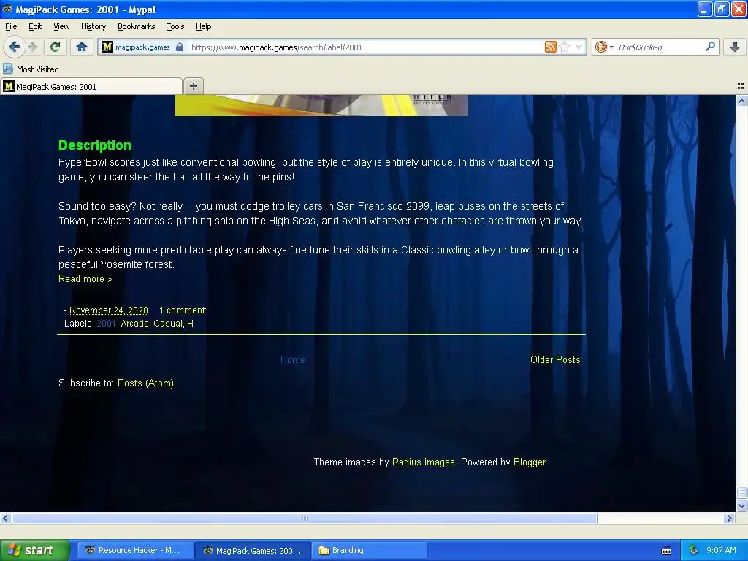The image size is (748, 561).
Task: Subscribe via the RSS feed icon
Action: 551,47
